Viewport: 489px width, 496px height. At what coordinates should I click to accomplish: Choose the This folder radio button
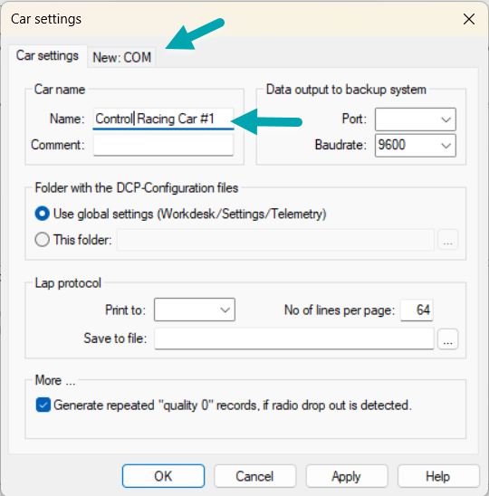click(42, 240)
